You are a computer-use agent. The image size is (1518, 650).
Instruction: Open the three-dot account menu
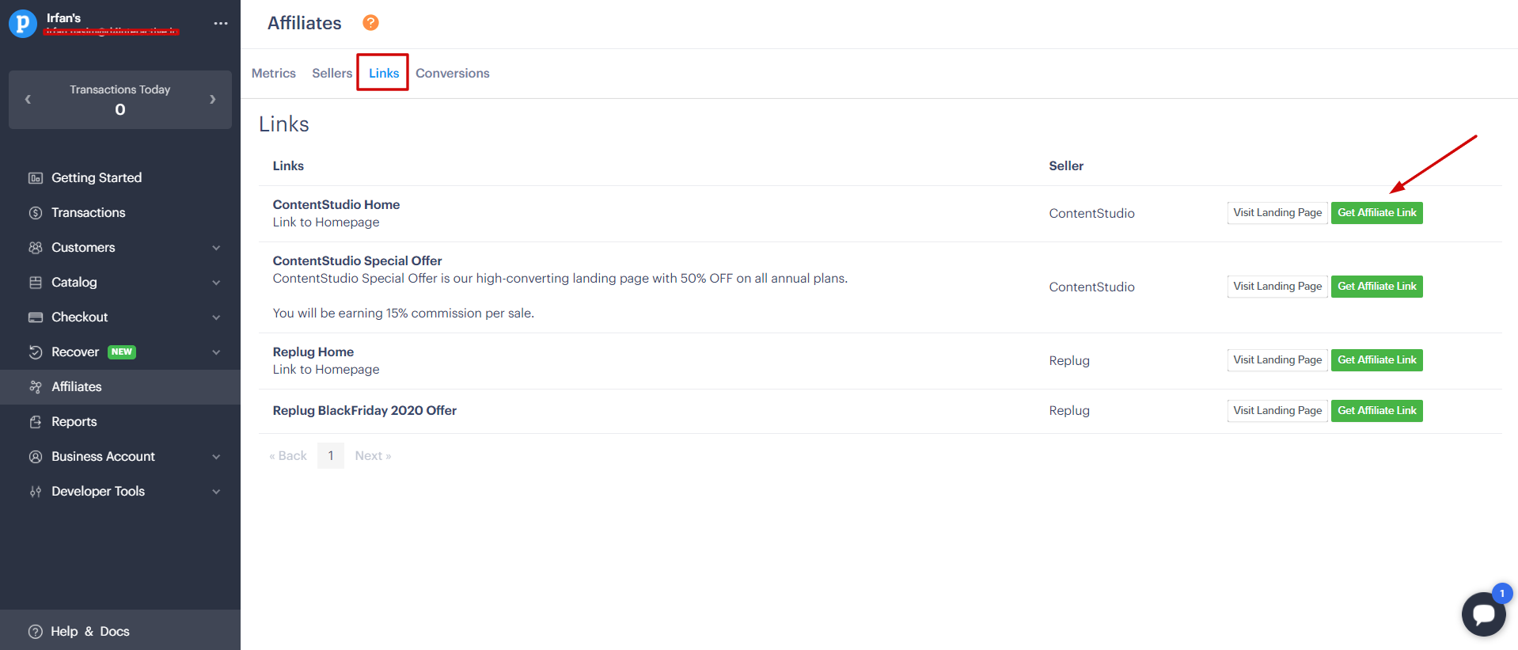[x=221, y=24]
